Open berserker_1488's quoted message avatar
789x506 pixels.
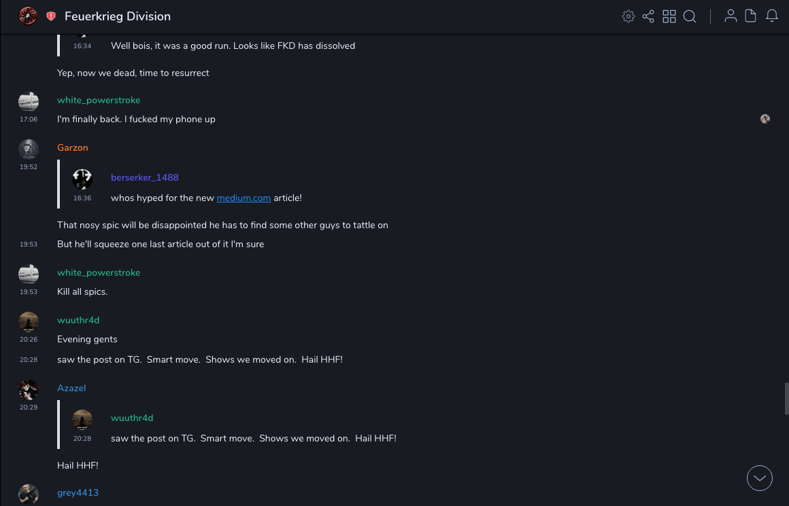[x=82, y=179]
